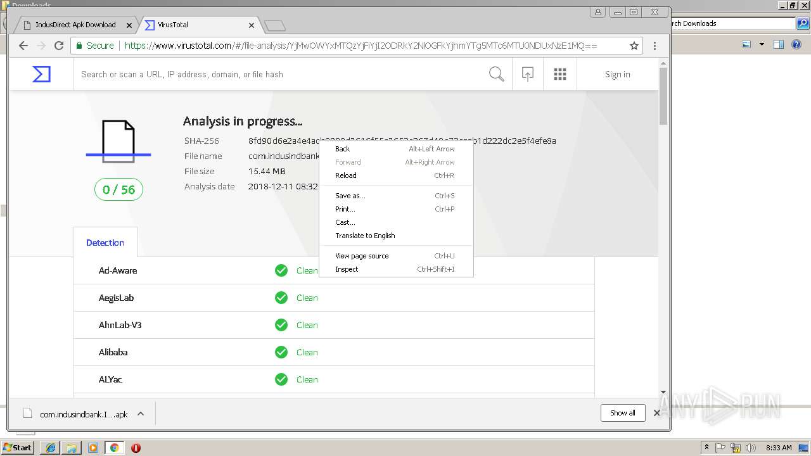Image resolution: width=811 pixels, height=456 pixels.
Task: Click the ALYac engine name
Action: (x=110, y=379)
